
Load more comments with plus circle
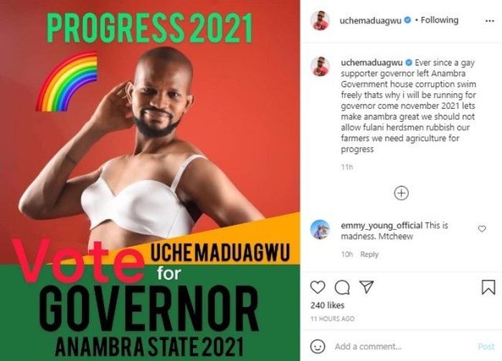401,193
